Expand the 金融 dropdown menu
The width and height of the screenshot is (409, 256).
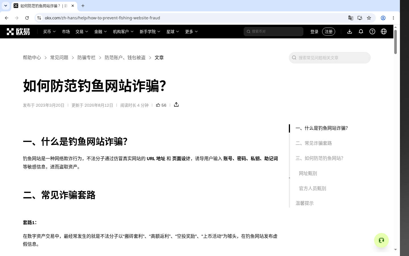click(x=101, y=32)
